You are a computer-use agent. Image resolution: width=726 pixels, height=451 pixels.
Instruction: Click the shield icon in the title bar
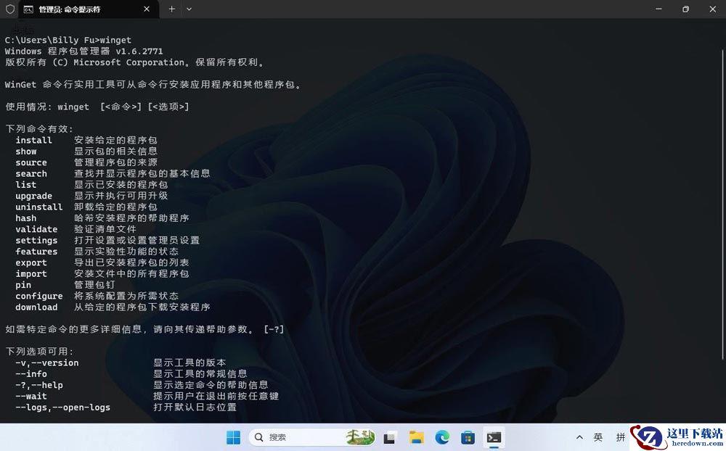9,9
